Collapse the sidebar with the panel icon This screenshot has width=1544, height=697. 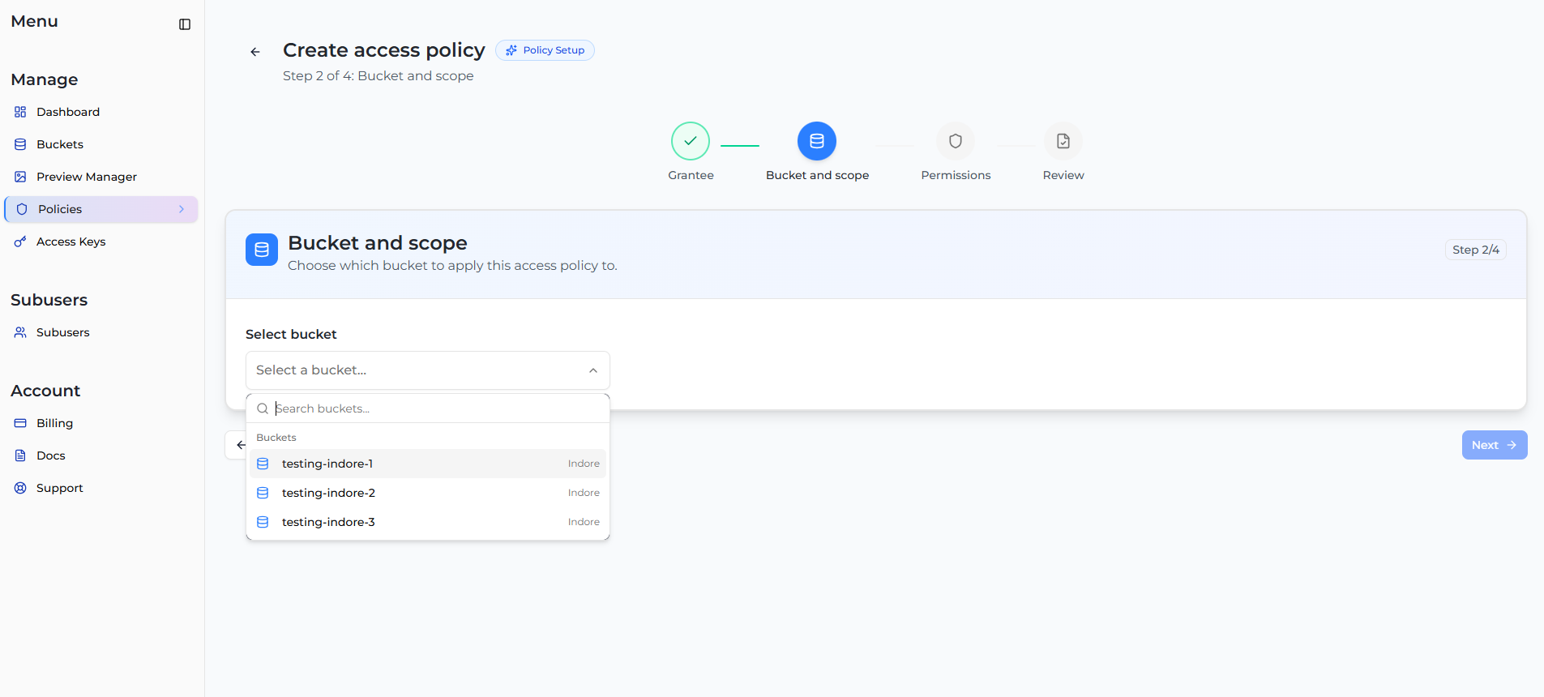click(185, 24)
